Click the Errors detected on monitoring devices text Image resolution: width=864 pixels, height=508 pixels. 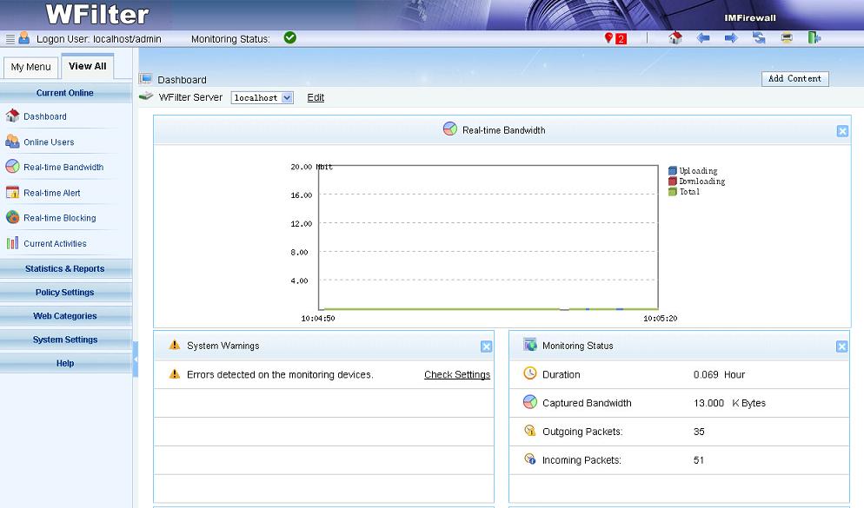tap(280, 374)
